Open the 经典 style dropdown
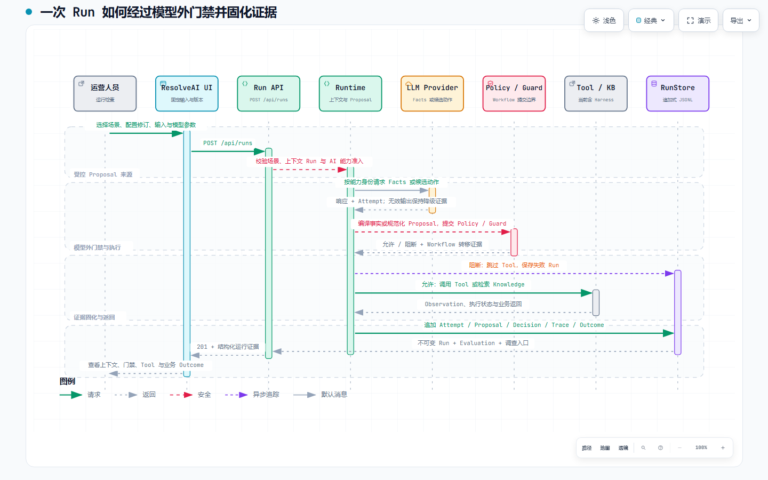The height and width of the screenshot is (480, 768). point(651,20)
